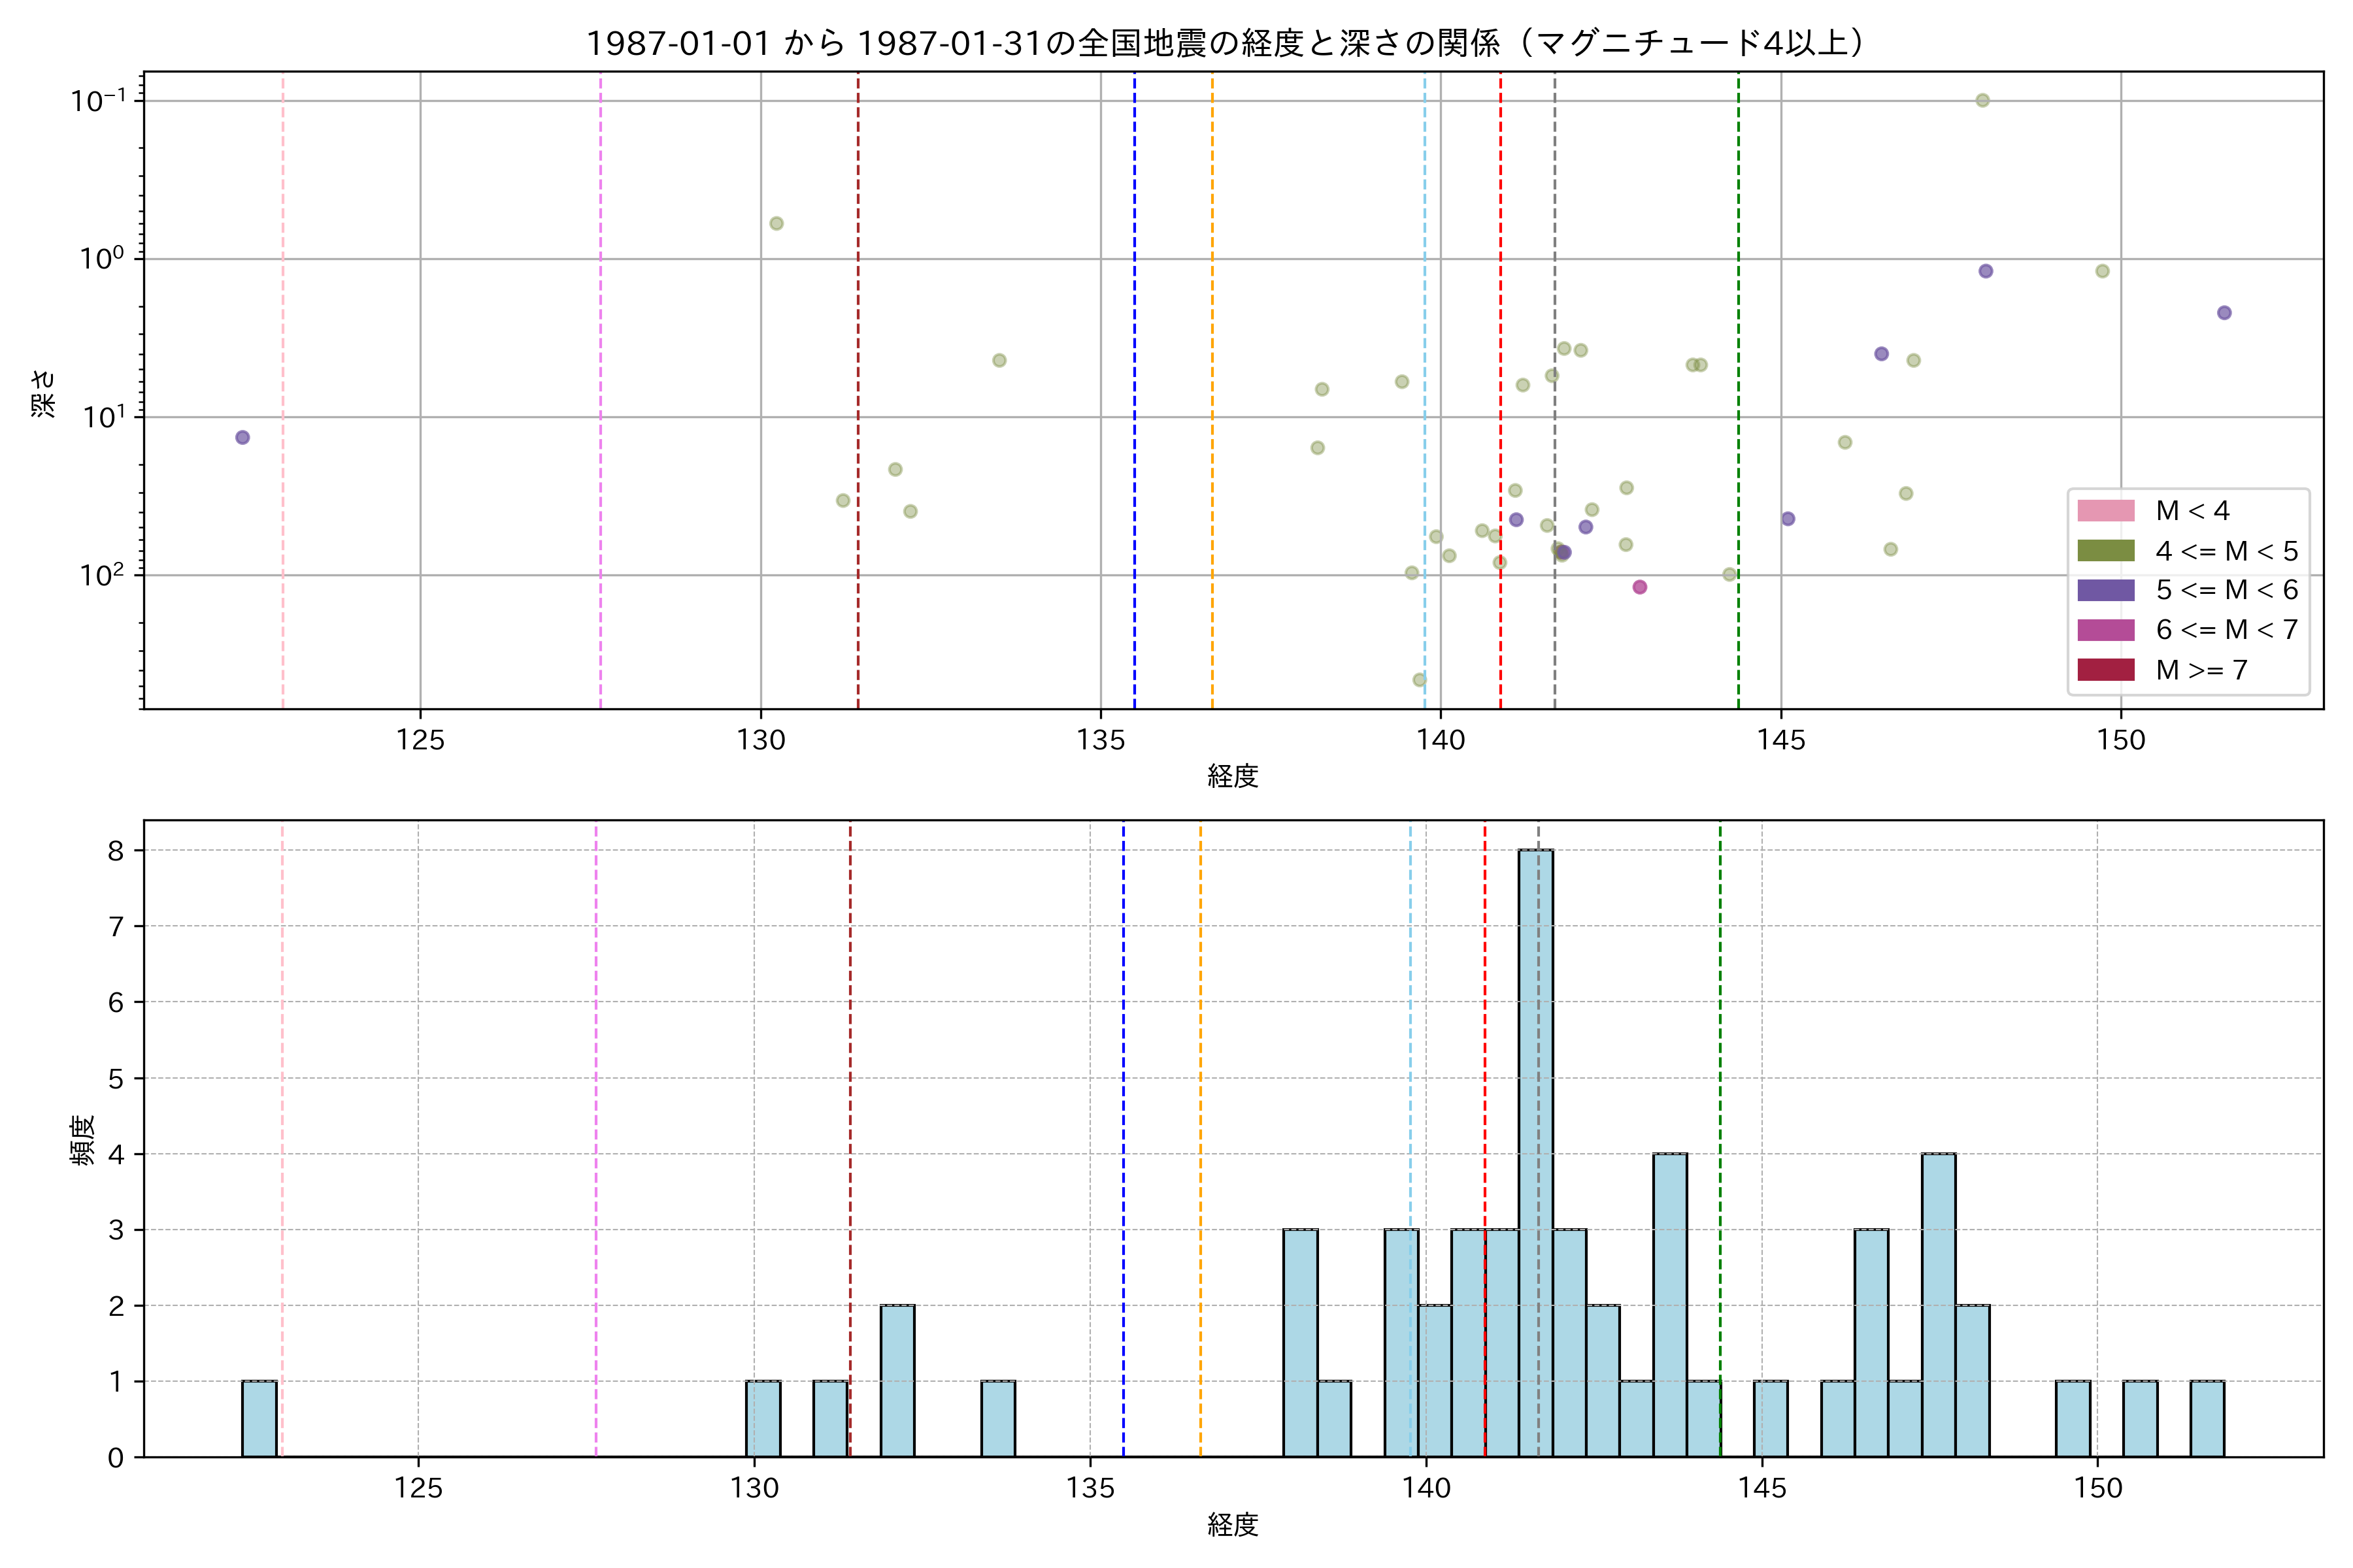Click the frequency axis tick label 8

pos(116,850)
